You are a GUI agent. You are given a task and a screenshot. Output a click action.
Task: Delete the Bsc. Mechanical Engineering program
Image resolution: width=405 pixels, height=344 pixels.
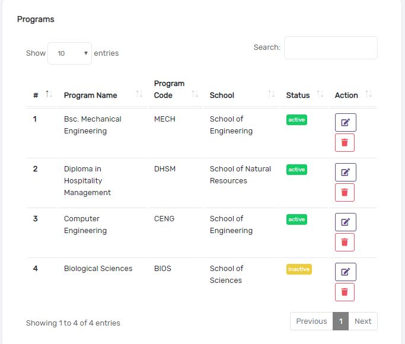tap(345, 142)
